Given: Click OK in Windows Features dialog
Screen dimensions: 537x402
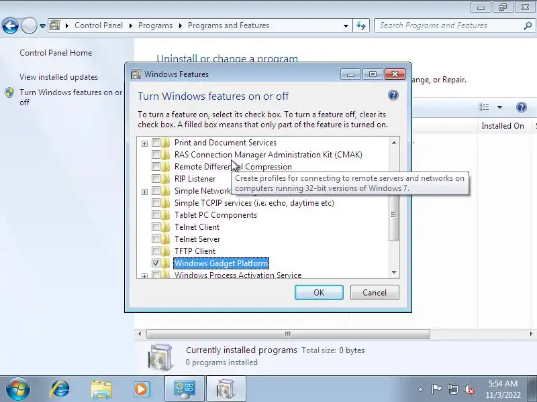Looking at the screenshot, I should coord(319,293).
